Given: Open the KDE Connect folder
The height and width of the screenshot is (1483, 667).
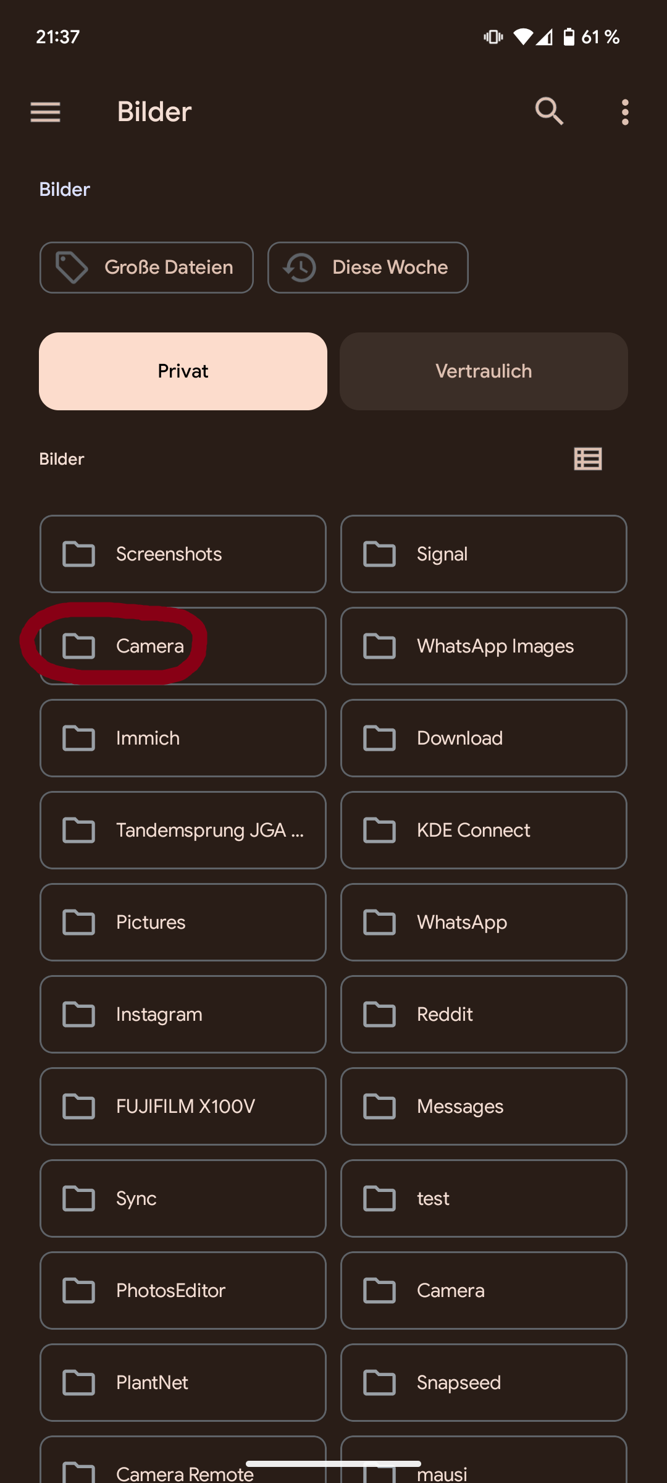Looking at the screenshot, I should pyautogui.click(x=484, y=830).
